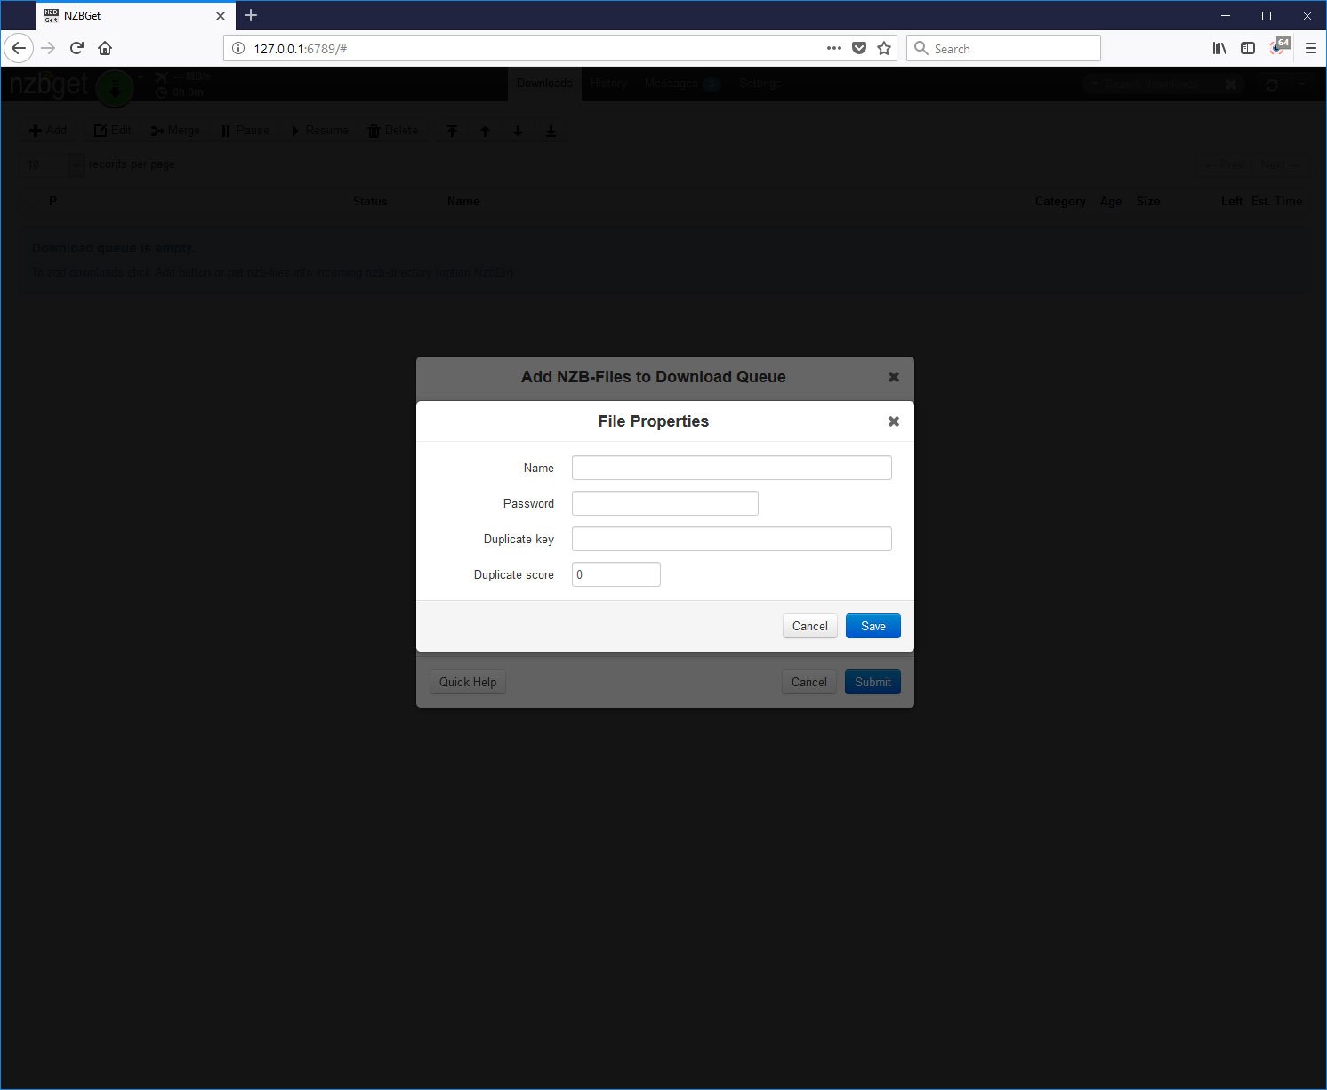Open the refresh options dropdown arrow
The height and width of the screenshot is (1090, 1327).
coord(1302,84)
